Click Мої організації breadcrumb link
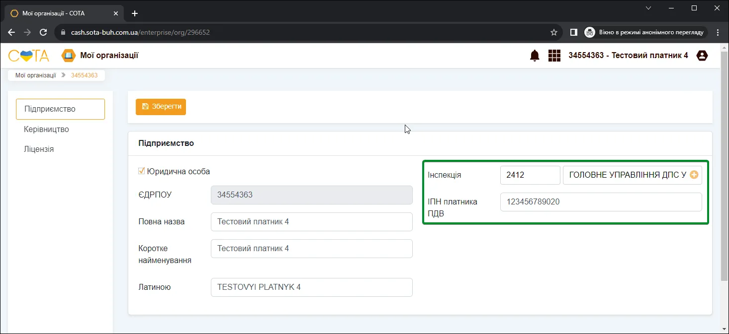 35,75
